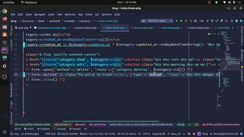The height and width of the screenshot is (137, 244).
Task: Open the Problems tool window button
Action: coord(44,129)
